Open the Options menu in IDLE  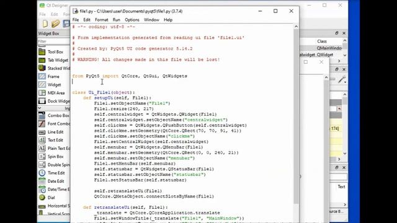pyautogui.click(x=132, y=20)
